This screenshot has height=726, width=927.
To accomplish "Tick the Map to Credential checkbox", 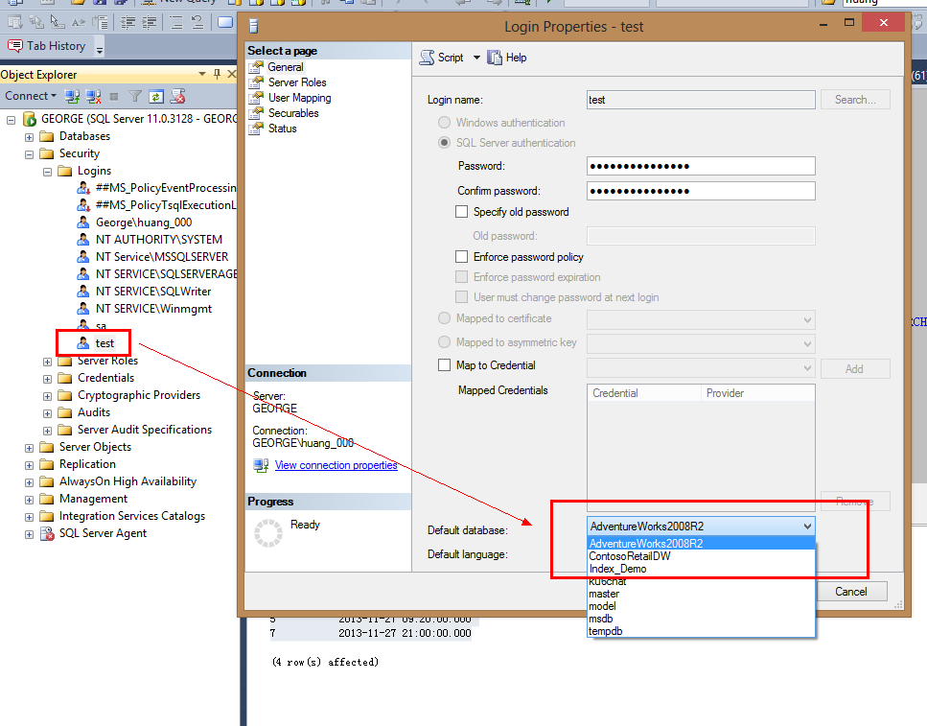I will [x=444, y=365].
